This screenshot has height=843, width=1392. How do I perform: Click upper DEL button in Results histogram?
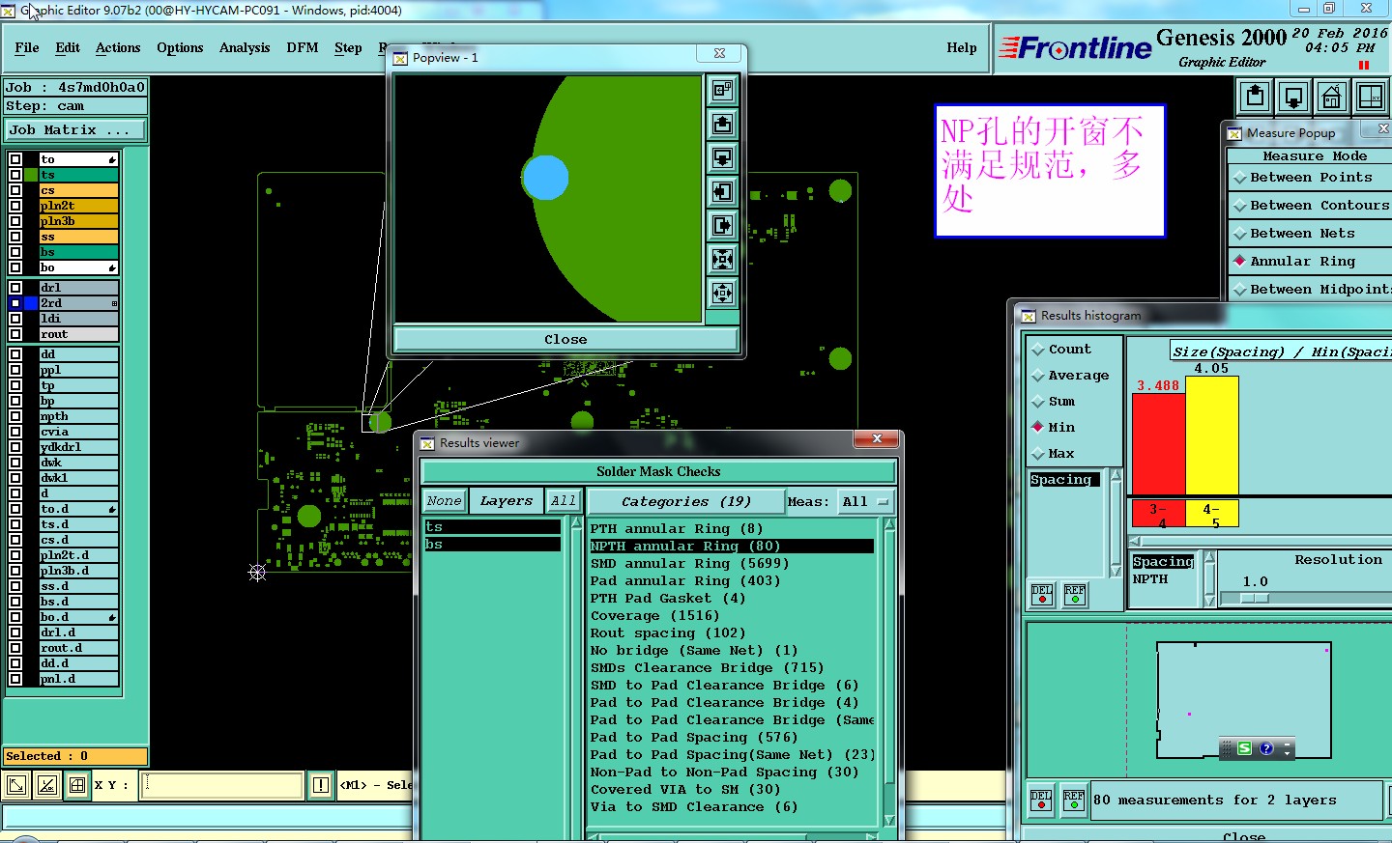pyautogui.click(x=1042, y=595)
